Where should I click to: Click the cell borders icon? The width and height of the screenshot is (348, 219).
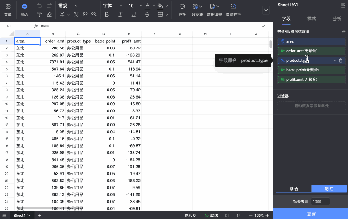(x=160, y=14)
